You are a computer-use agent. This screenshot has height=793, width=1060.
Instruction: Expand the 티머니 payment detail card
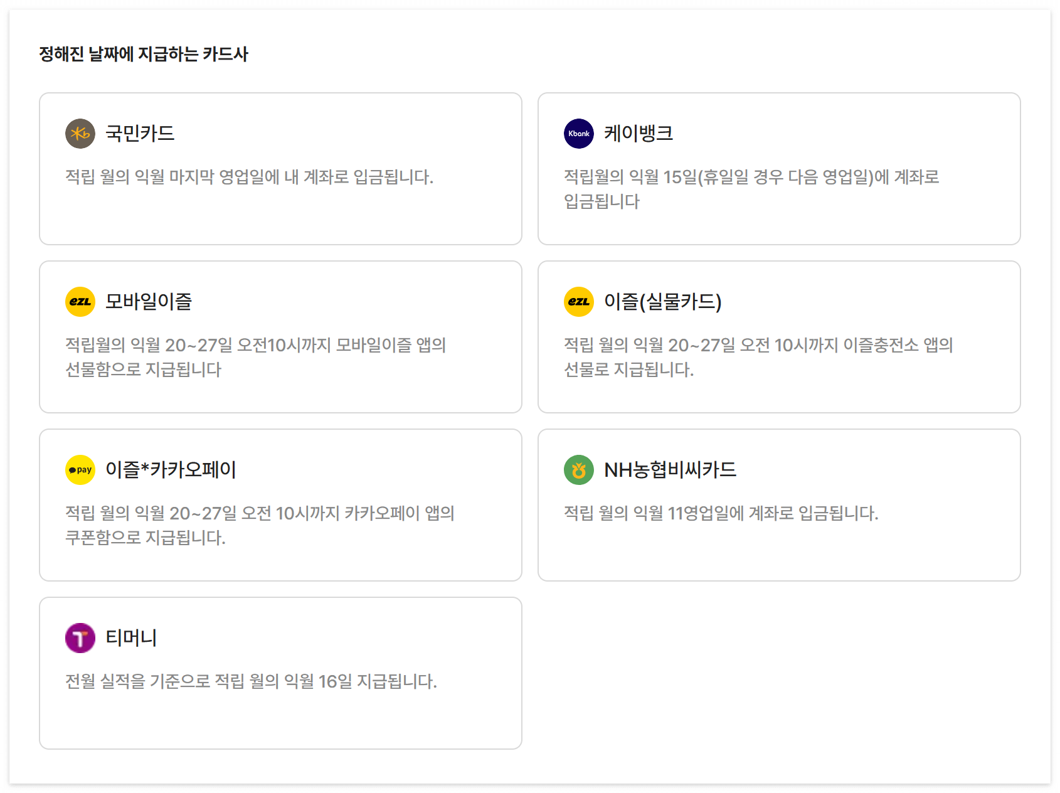click(280, 673)
